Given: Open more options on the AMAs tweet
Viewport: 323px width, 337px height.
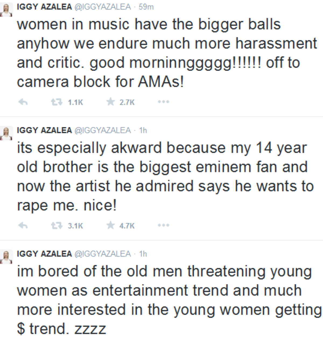Looking at the screenshot, I should tap(164, 102).
